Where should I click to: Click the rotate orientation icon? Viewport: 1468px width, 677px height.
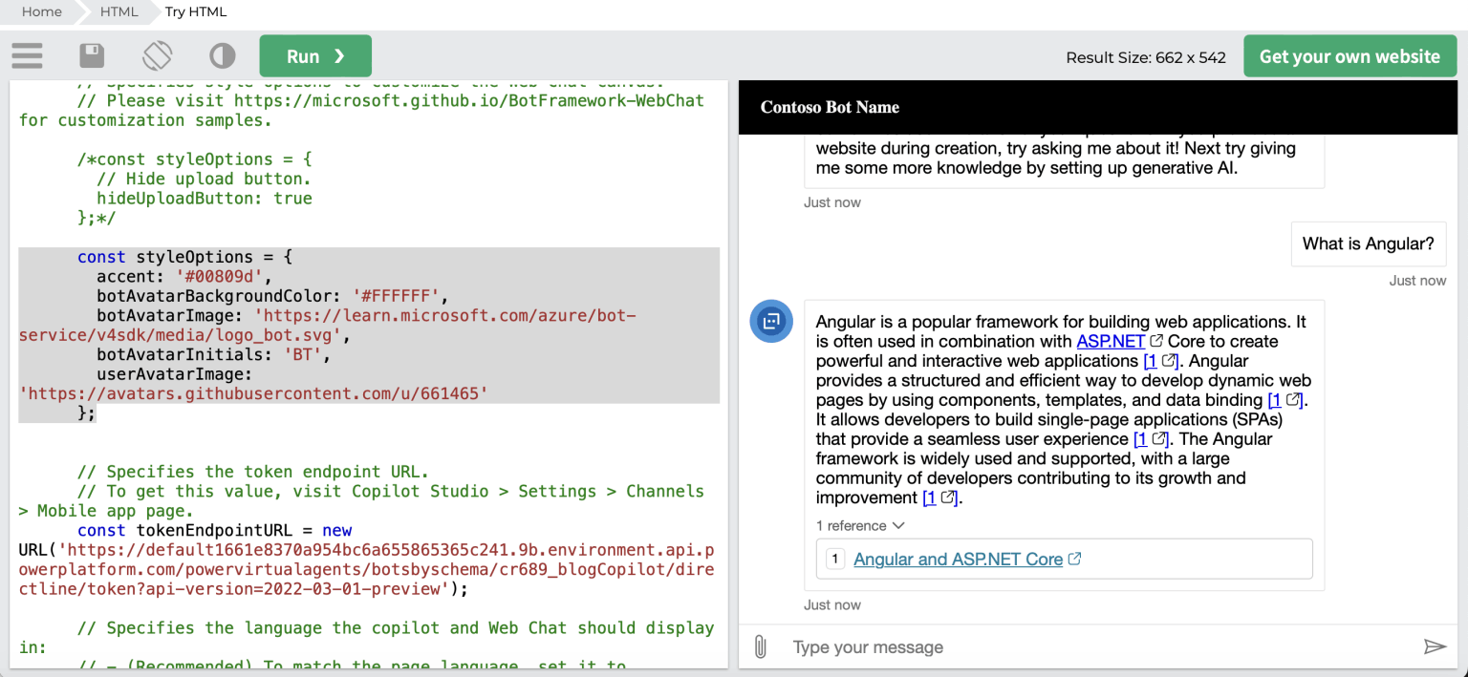pyautogui.click(x=157, y=56)
